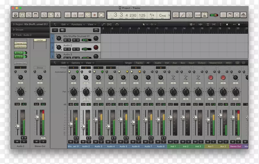Click the add new track plus button
Image resolution: width=259 pixels, height=164 pixels.
[x=55, y=30]
